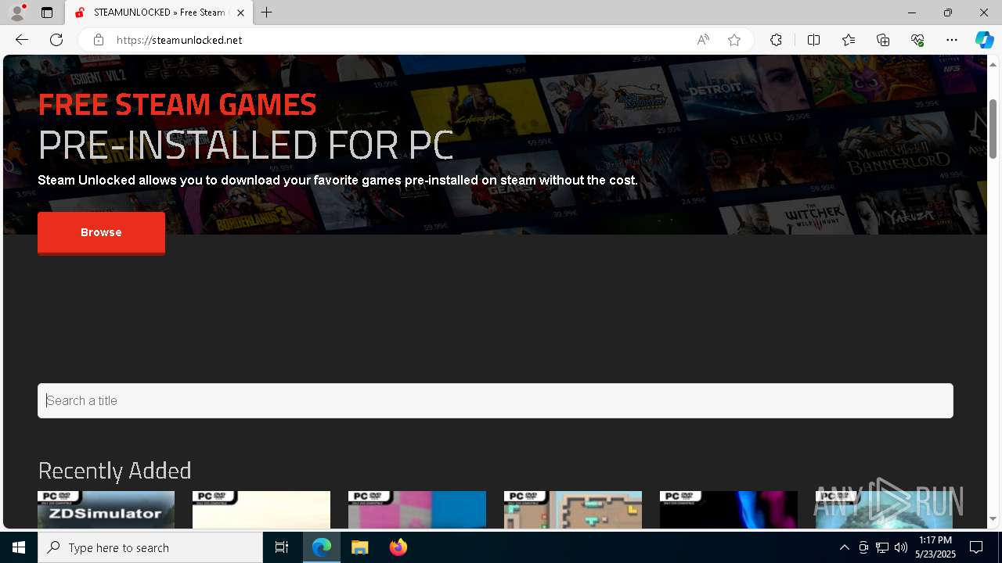Screen dimensions: 1002x563
Task: Open the network status tray icon
Action: click(882, 547)
